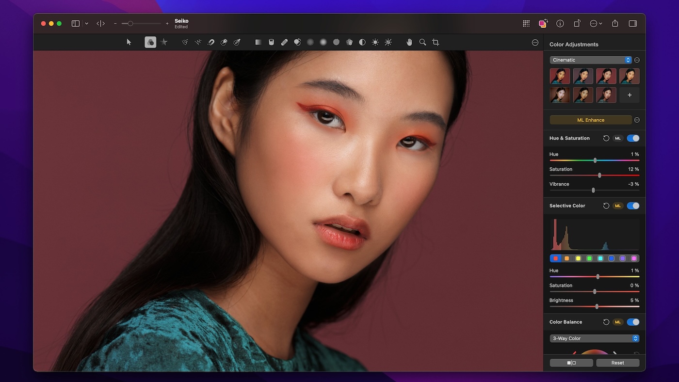The height and width of the screenshot is (382, 679).
Task: Open the 3-Way Color mode dropdown
Action: pos(594,338)
